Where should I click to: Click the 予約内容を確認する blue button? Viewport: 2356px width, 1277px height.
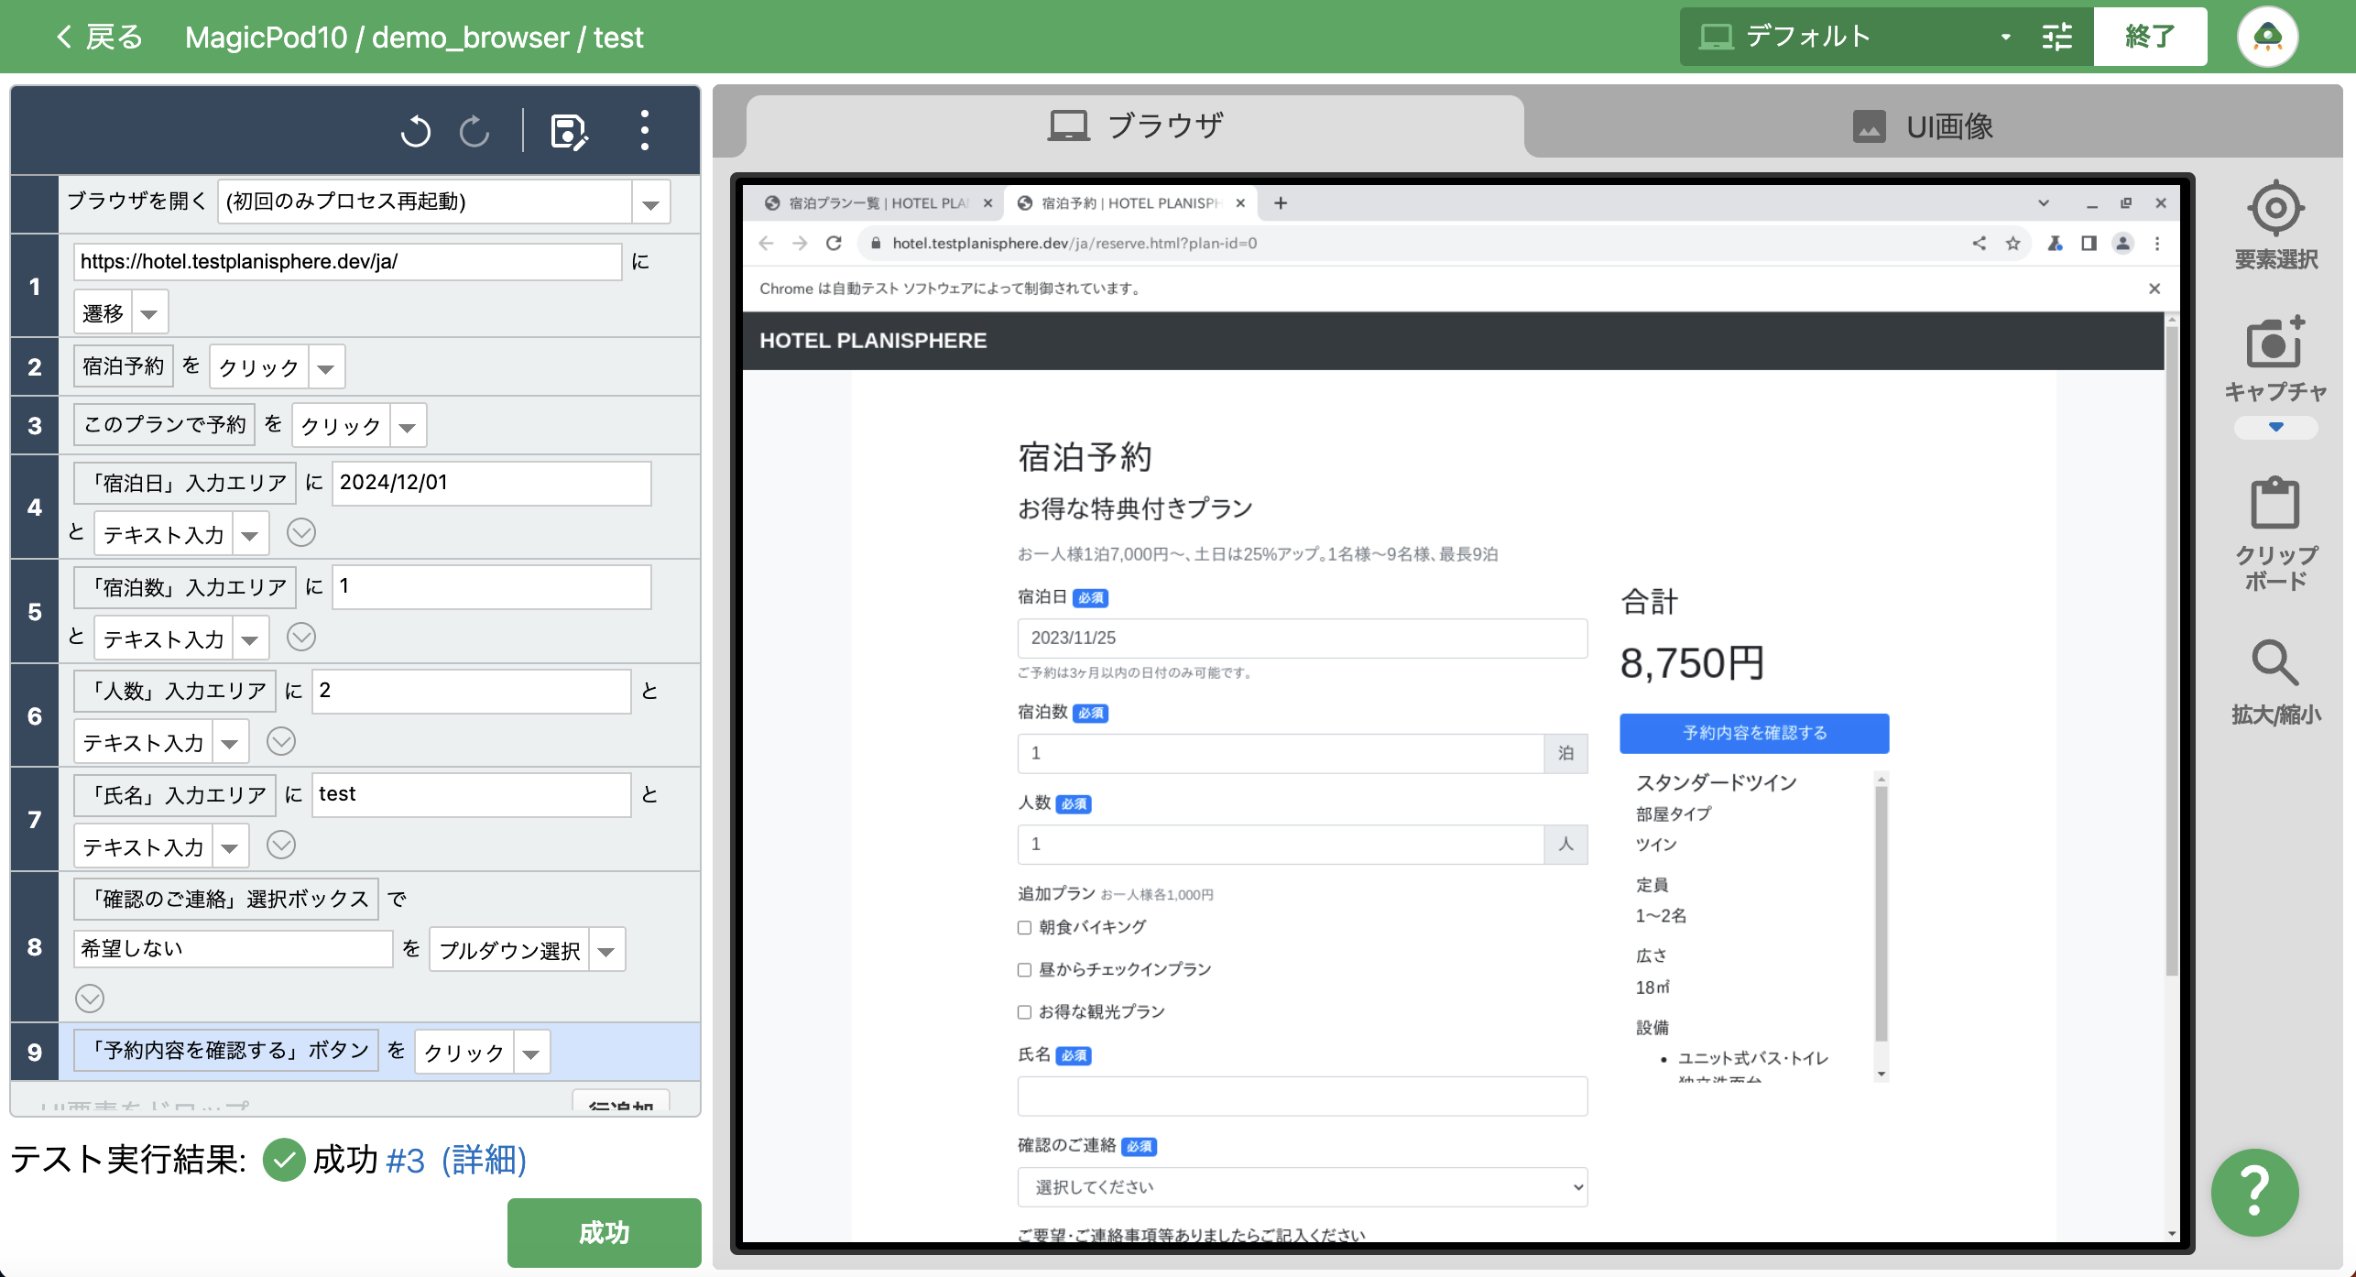point(1754,733)
